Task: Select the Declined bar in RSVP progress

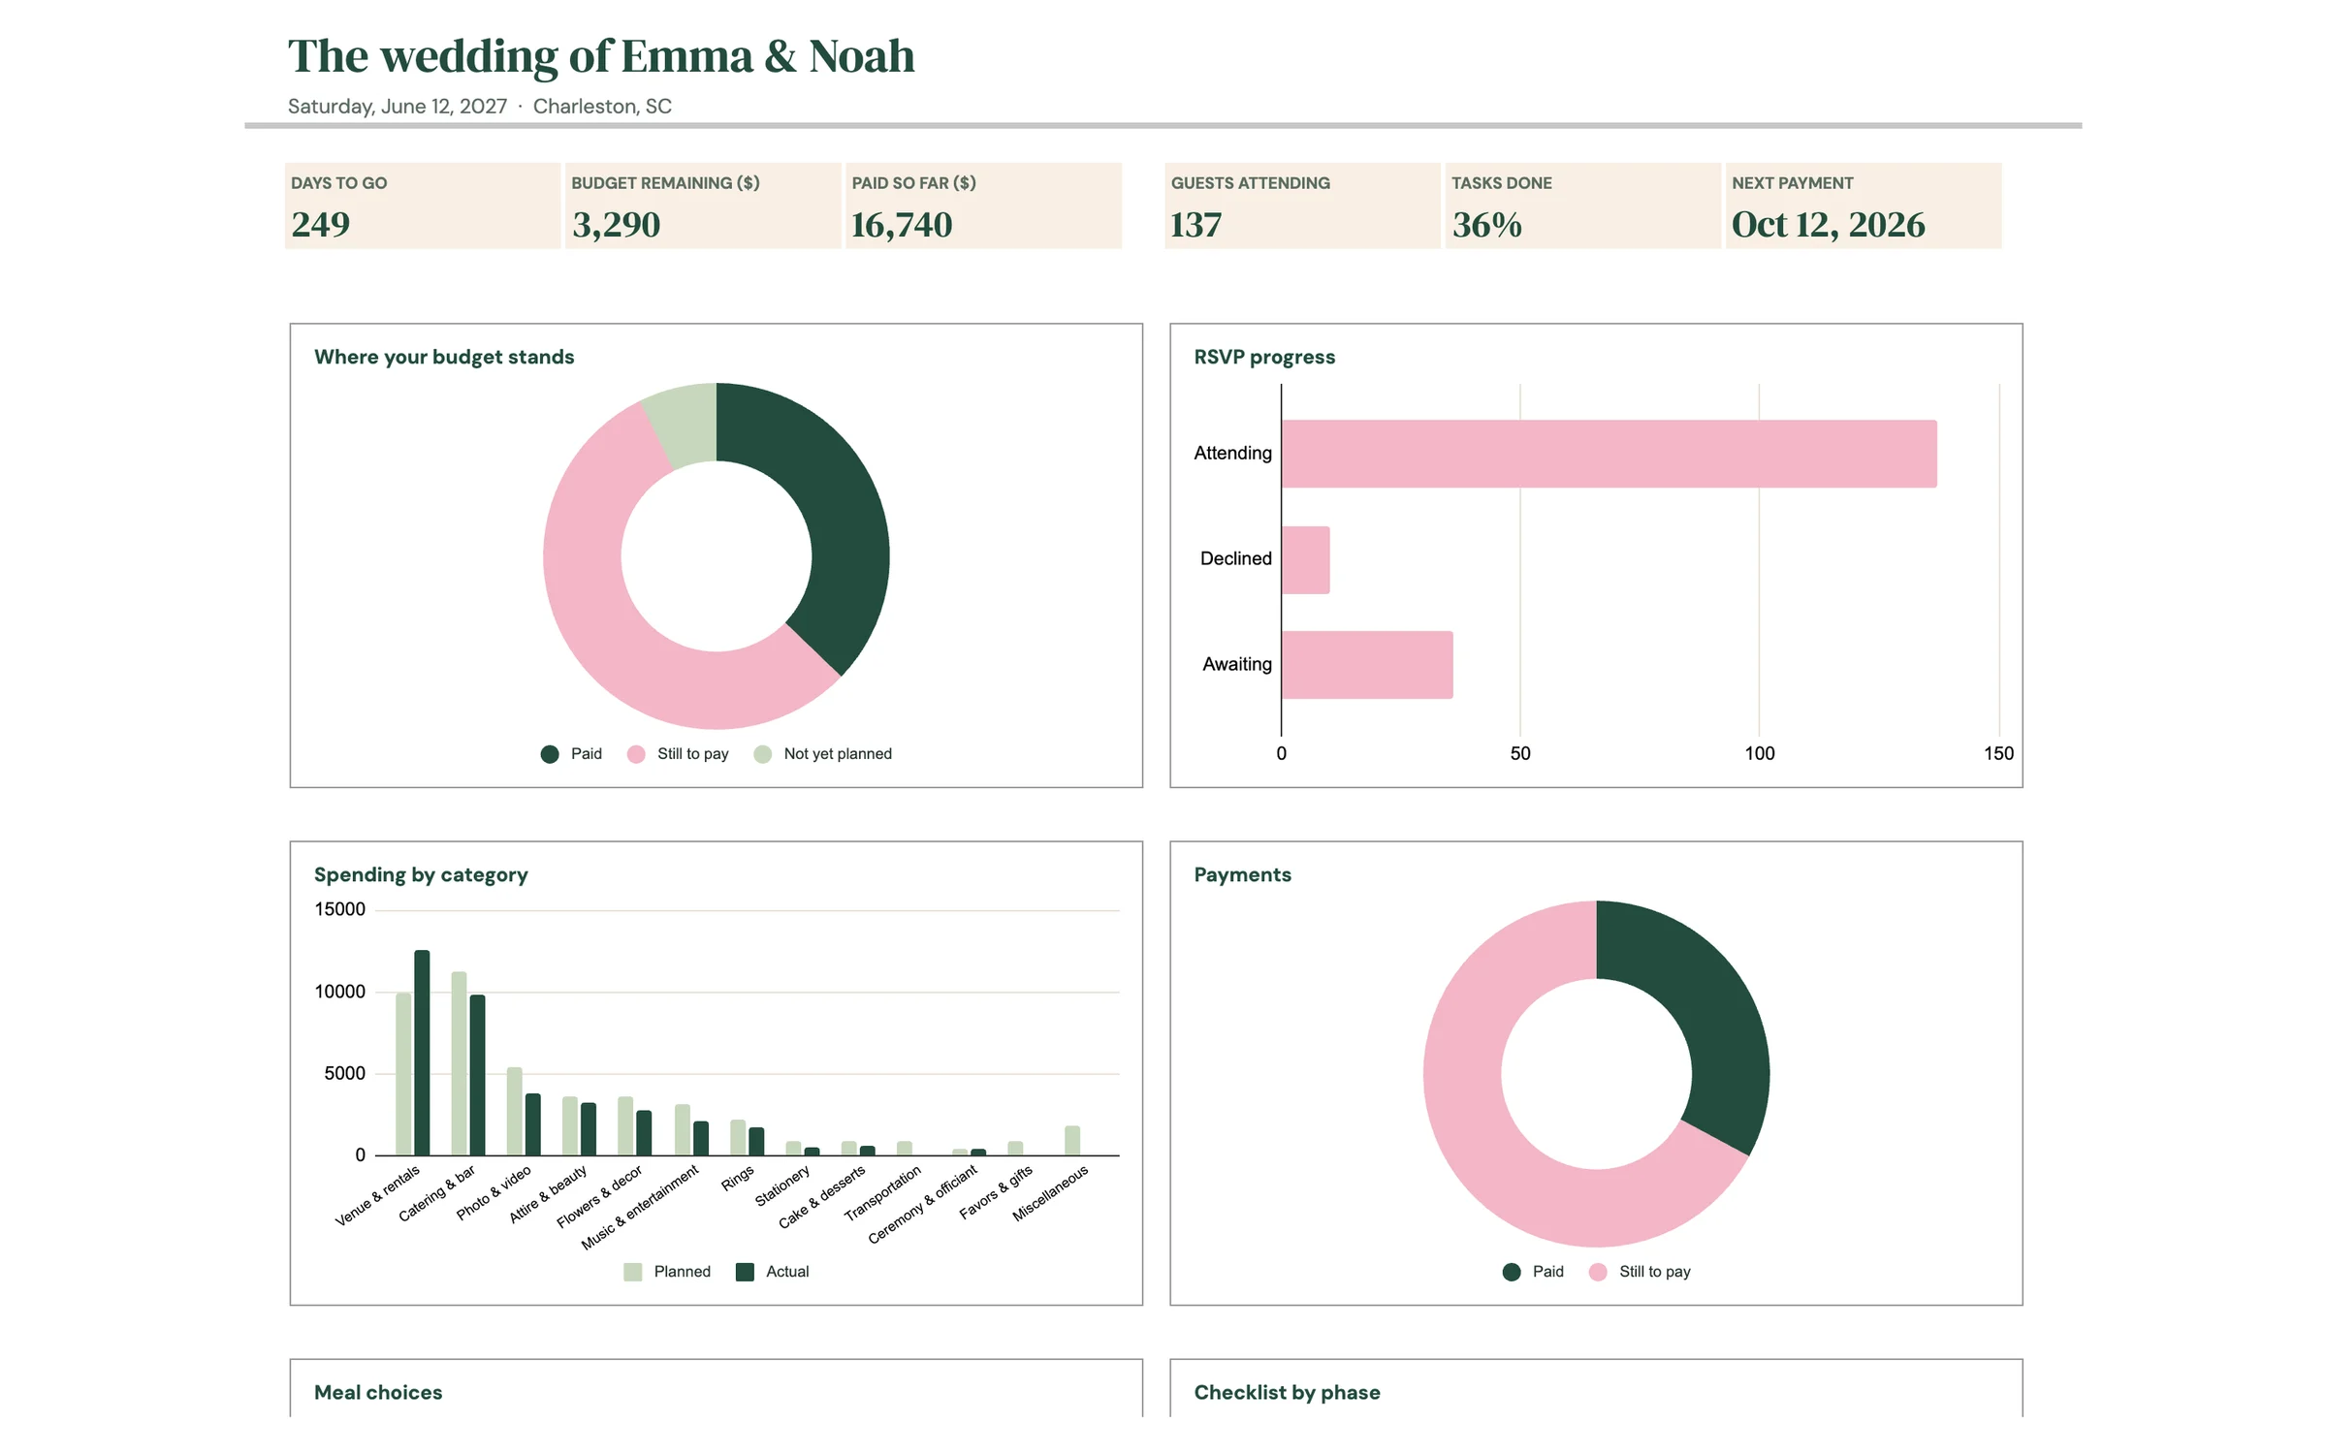Action: [1305, 559]
